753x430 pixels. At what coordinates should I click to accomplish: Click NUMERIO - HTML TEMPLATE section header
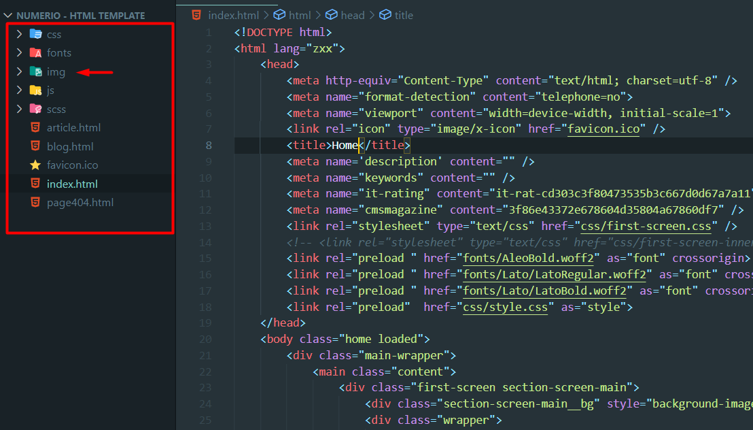pos(81,16)
